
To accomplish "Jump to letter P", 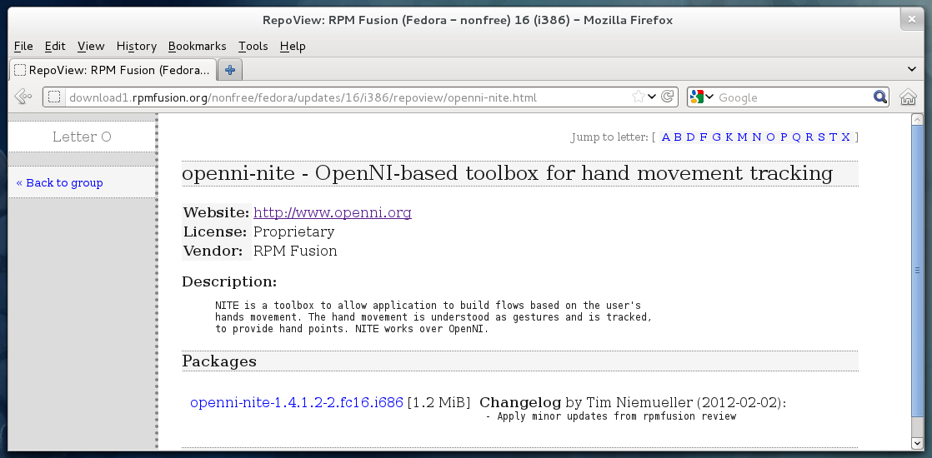I will point(784,137).
